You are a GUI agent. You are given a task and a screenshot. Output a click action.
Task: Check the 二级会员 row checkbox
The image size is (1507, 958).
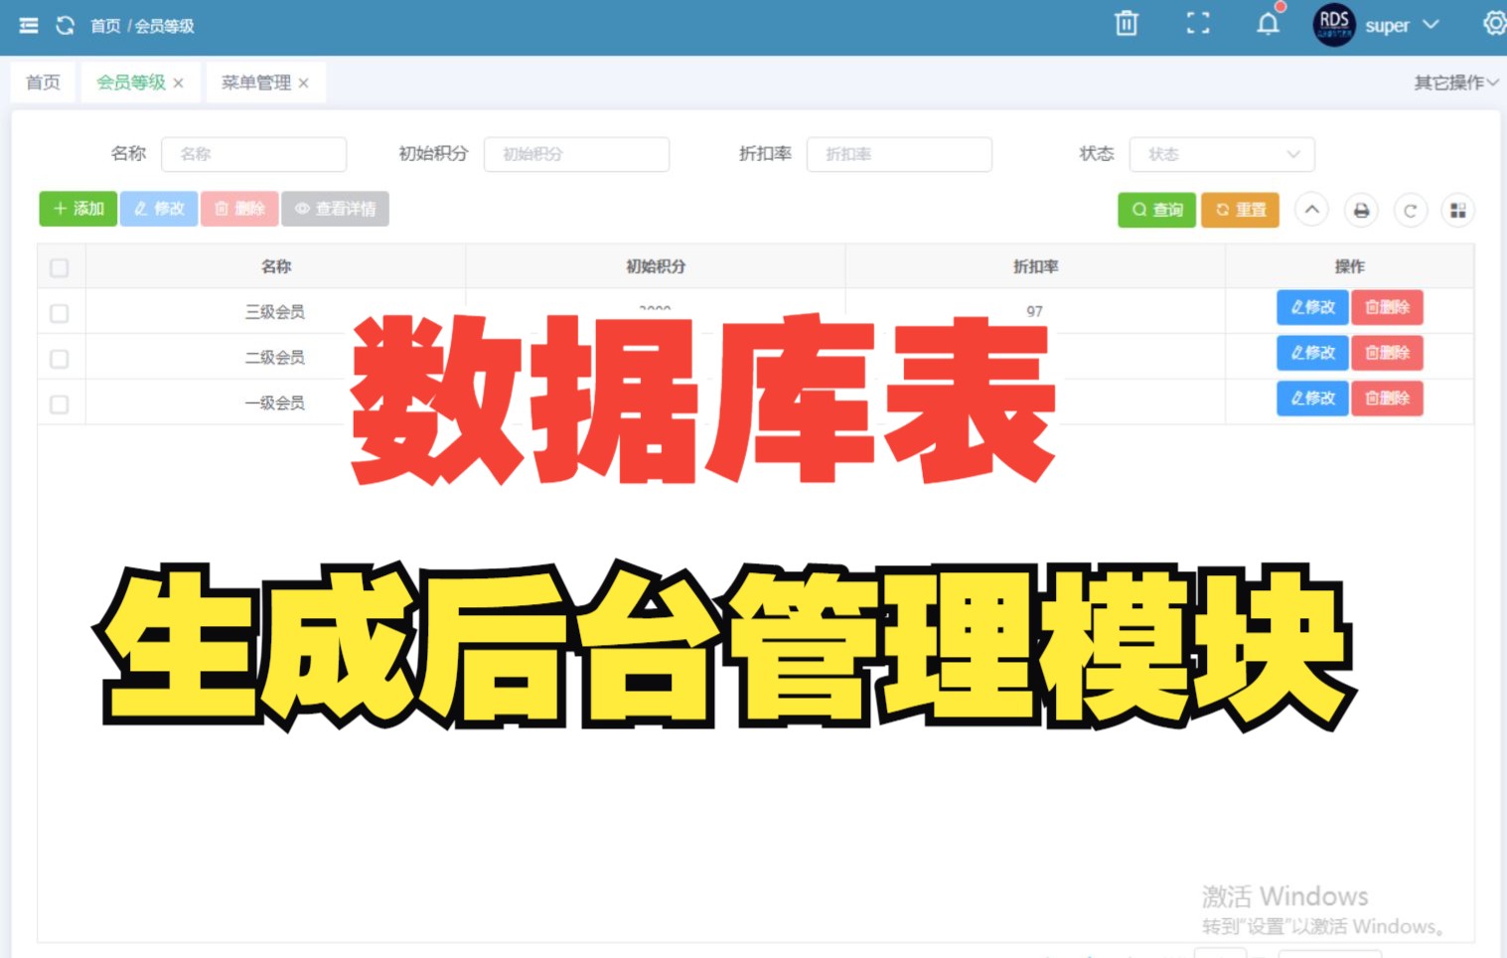pos(60,359)
